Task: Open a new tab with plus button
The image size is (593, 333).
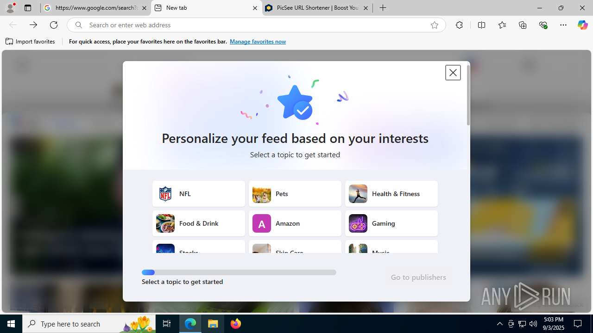Action: click(383, 8)
